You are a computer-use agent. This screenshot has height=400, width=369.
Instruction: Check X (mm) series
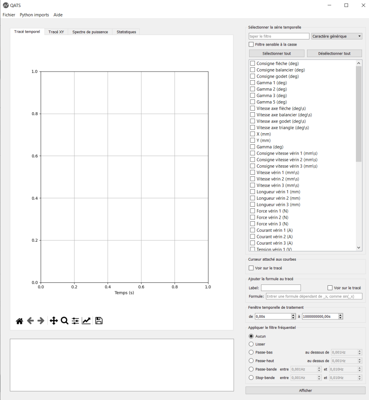click(x=252, y=134)
